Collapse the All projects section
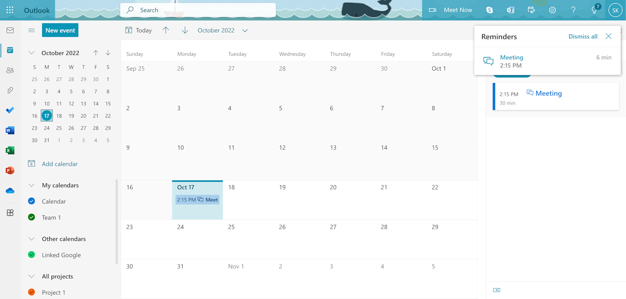The height and width of the screenshot is (299, 626). click(x=31, y=276)
